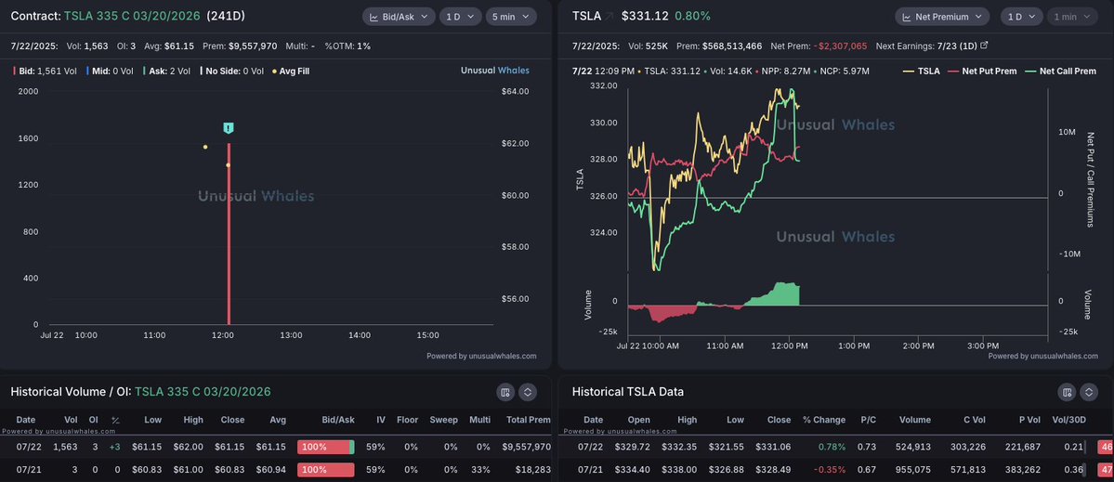Sort Historical Volume table by Sweep column

click(x=443, y=420)
